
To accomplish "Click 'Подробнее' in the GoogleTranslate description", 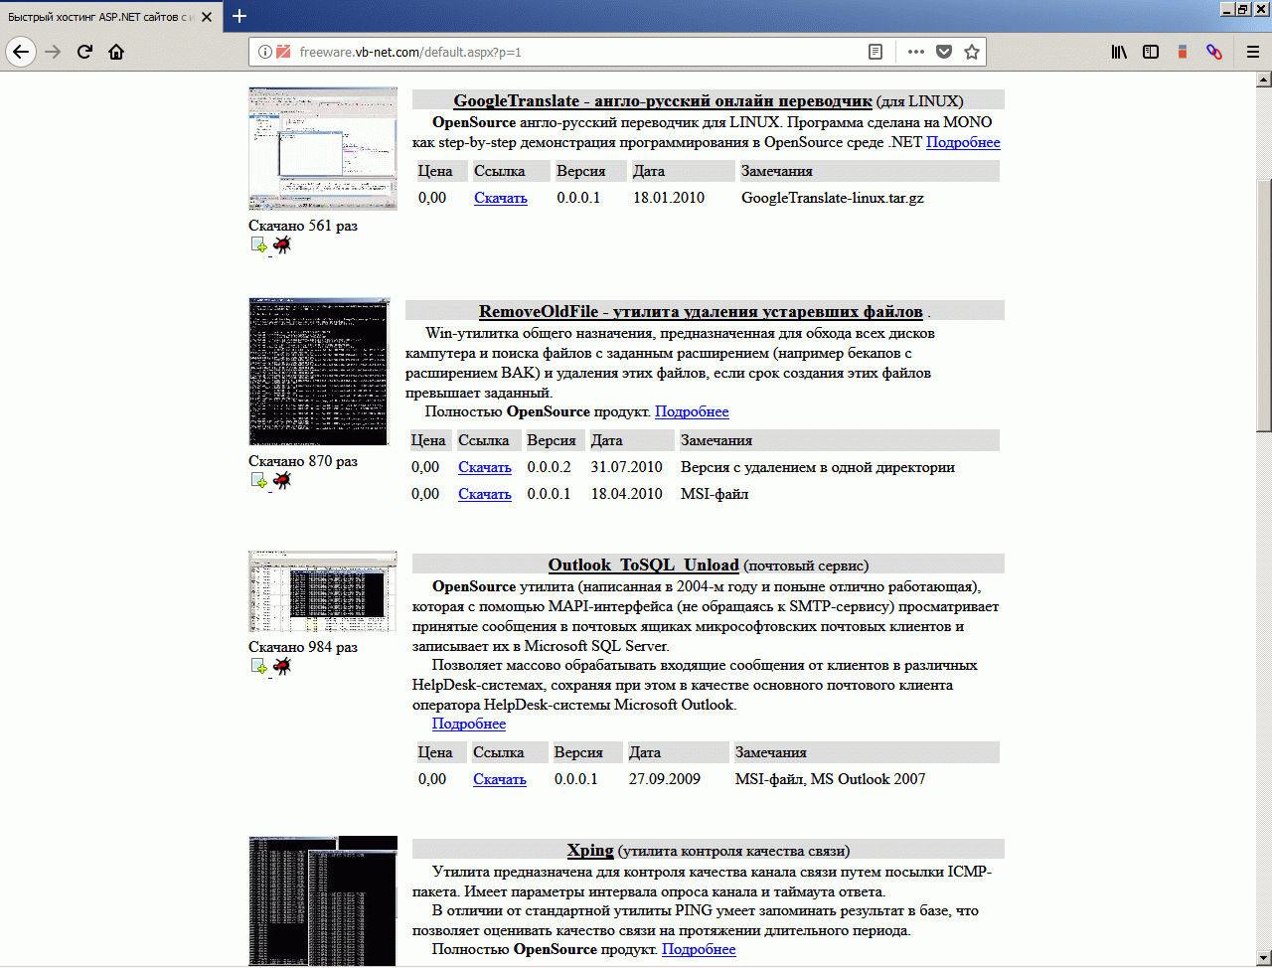I will click(963, 142).
